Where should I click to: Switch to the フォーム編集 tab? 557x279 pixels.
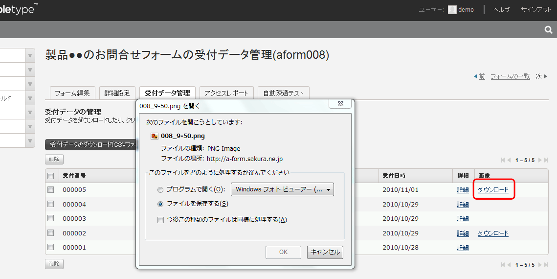click(72, 93)
